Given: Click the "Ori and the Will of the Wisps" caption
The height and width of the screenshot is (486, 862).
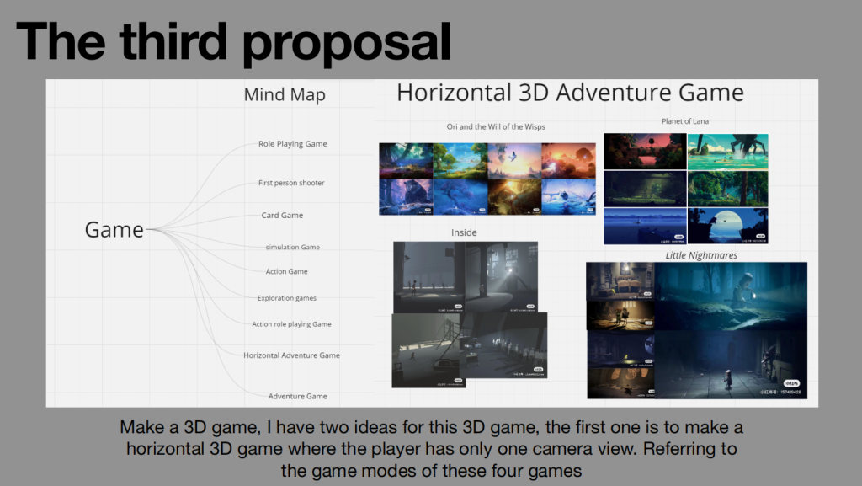Looking at the screenshot, I should (x=496, y=127).
